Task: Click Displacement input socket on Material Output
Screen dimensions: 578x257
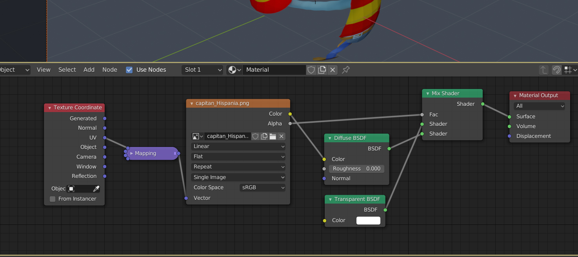Action: coord(509,136)
